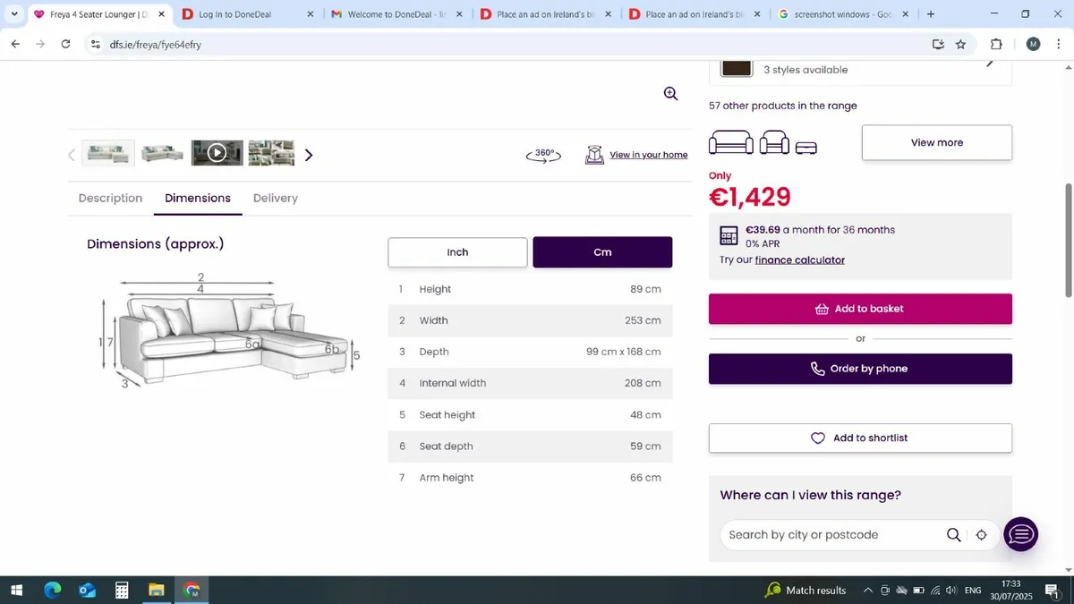Close the Freya 4 Seater Lounger tab
This screenshot has height=604, width=1074.
click(x=161, y=14)
